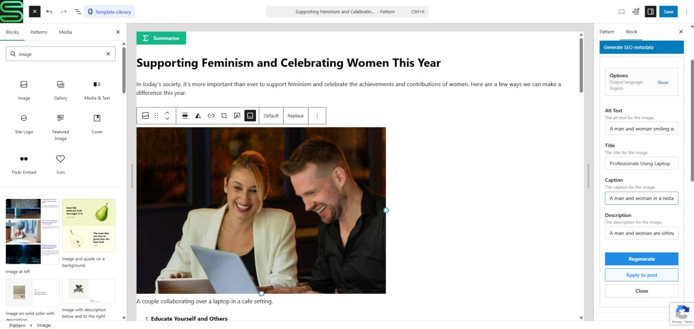The image size is (694, 329).
Task: Switch to the Patterns tab in the inserter
Action: click(38, 32)
